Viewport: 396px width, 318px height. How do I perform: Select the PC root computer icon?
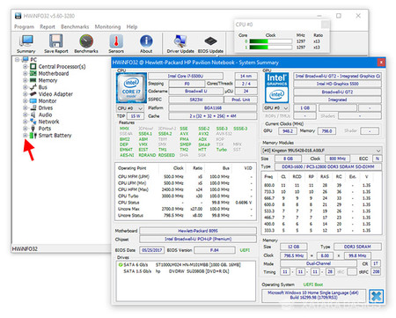pos(26,60)
